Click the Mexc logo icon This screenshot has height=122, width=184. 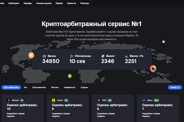pyautogui.click(x=144, y=100)
